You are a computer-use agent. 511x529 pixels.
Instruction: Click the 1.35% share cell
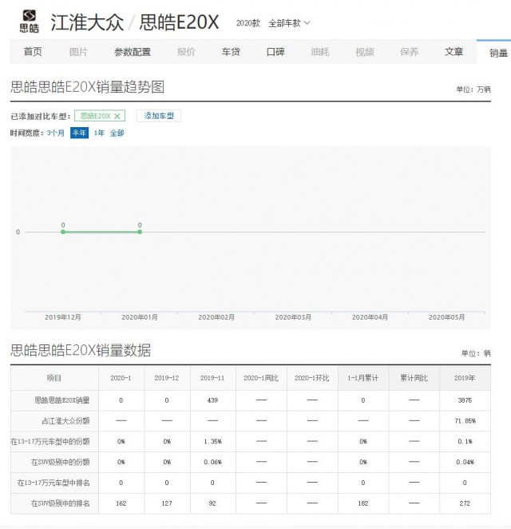click(x=212, y=441)
